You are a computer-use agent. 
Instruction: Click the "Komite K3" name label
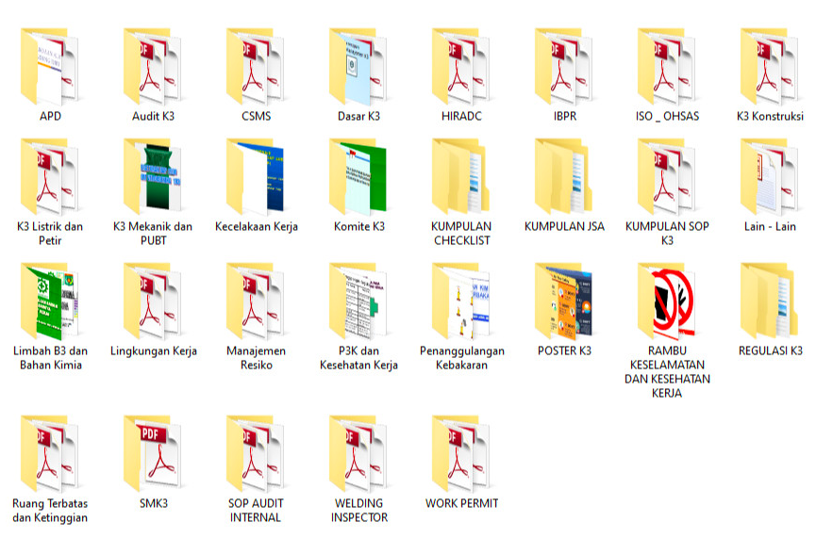click(359, 226)
